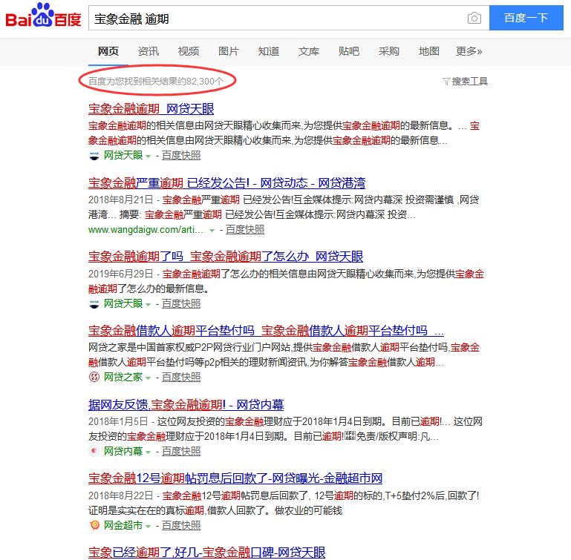571x560 pixels.
Task: Open the 知道 tab
Action: tap(268, 51)
